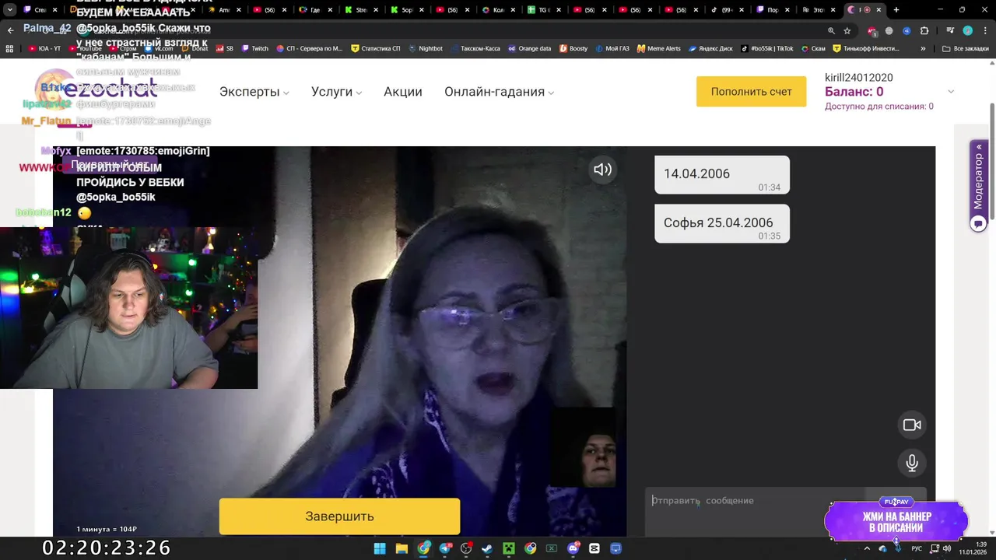Open the Услуги dropdown menu
Viewport: 996px width, 560px height.
coord(336,92)
